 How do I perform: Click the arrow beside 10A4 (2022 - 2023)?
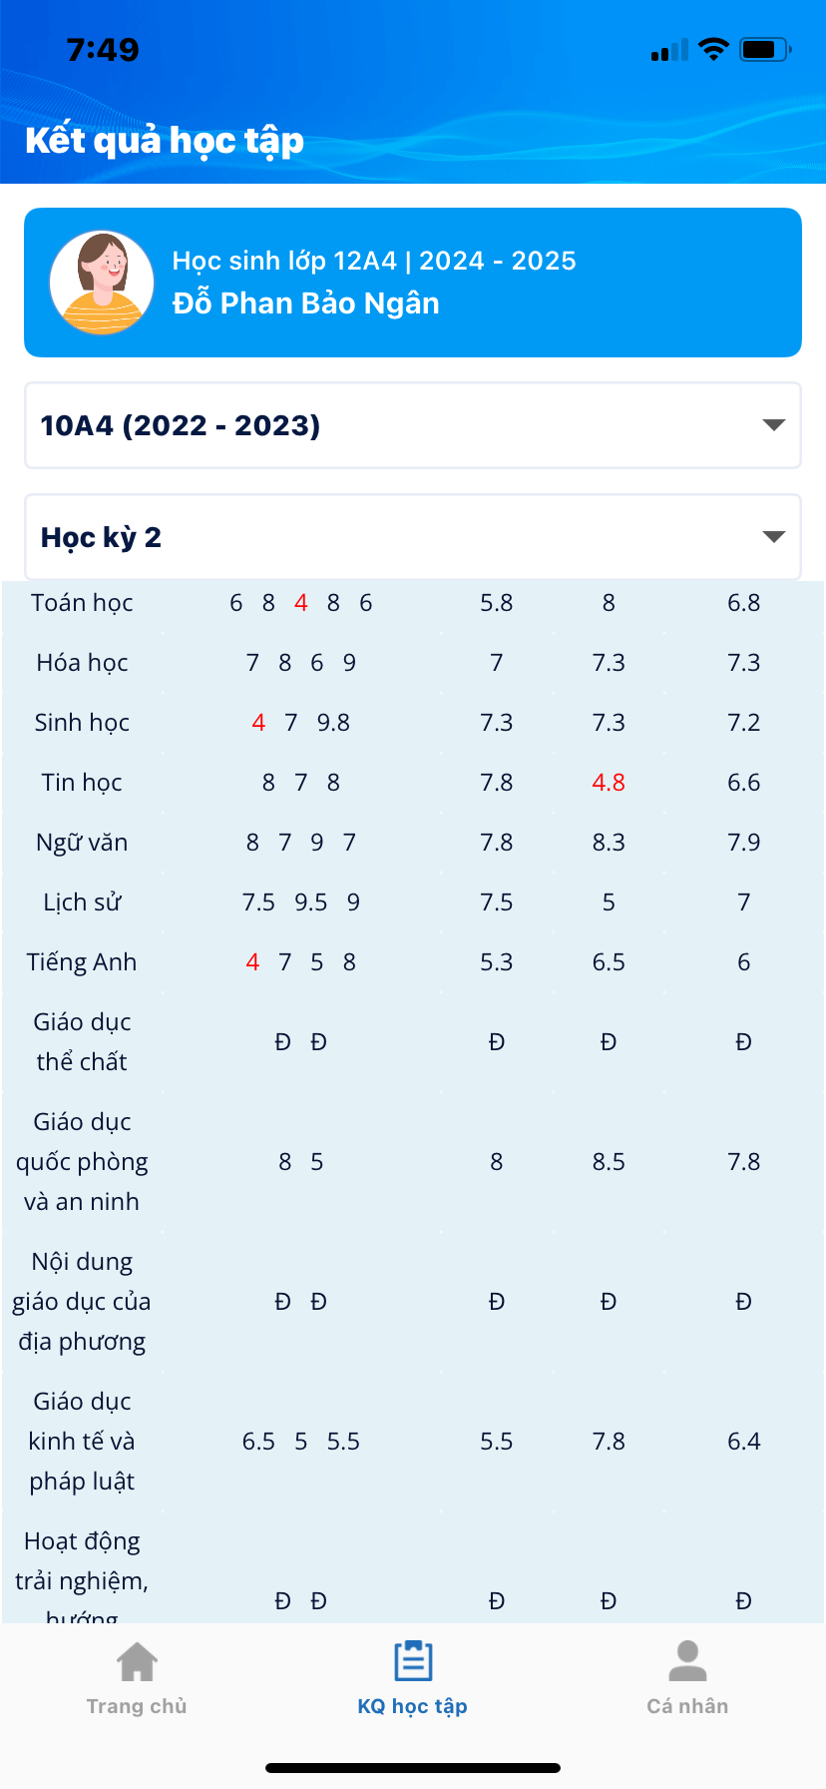(x=774, y=425)
